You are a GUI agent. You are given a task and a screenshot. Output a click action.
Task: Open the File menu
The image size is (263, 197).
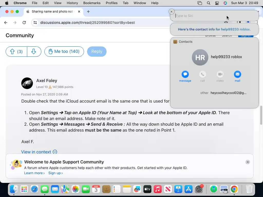pyautogui.click(x=35, y=3)
